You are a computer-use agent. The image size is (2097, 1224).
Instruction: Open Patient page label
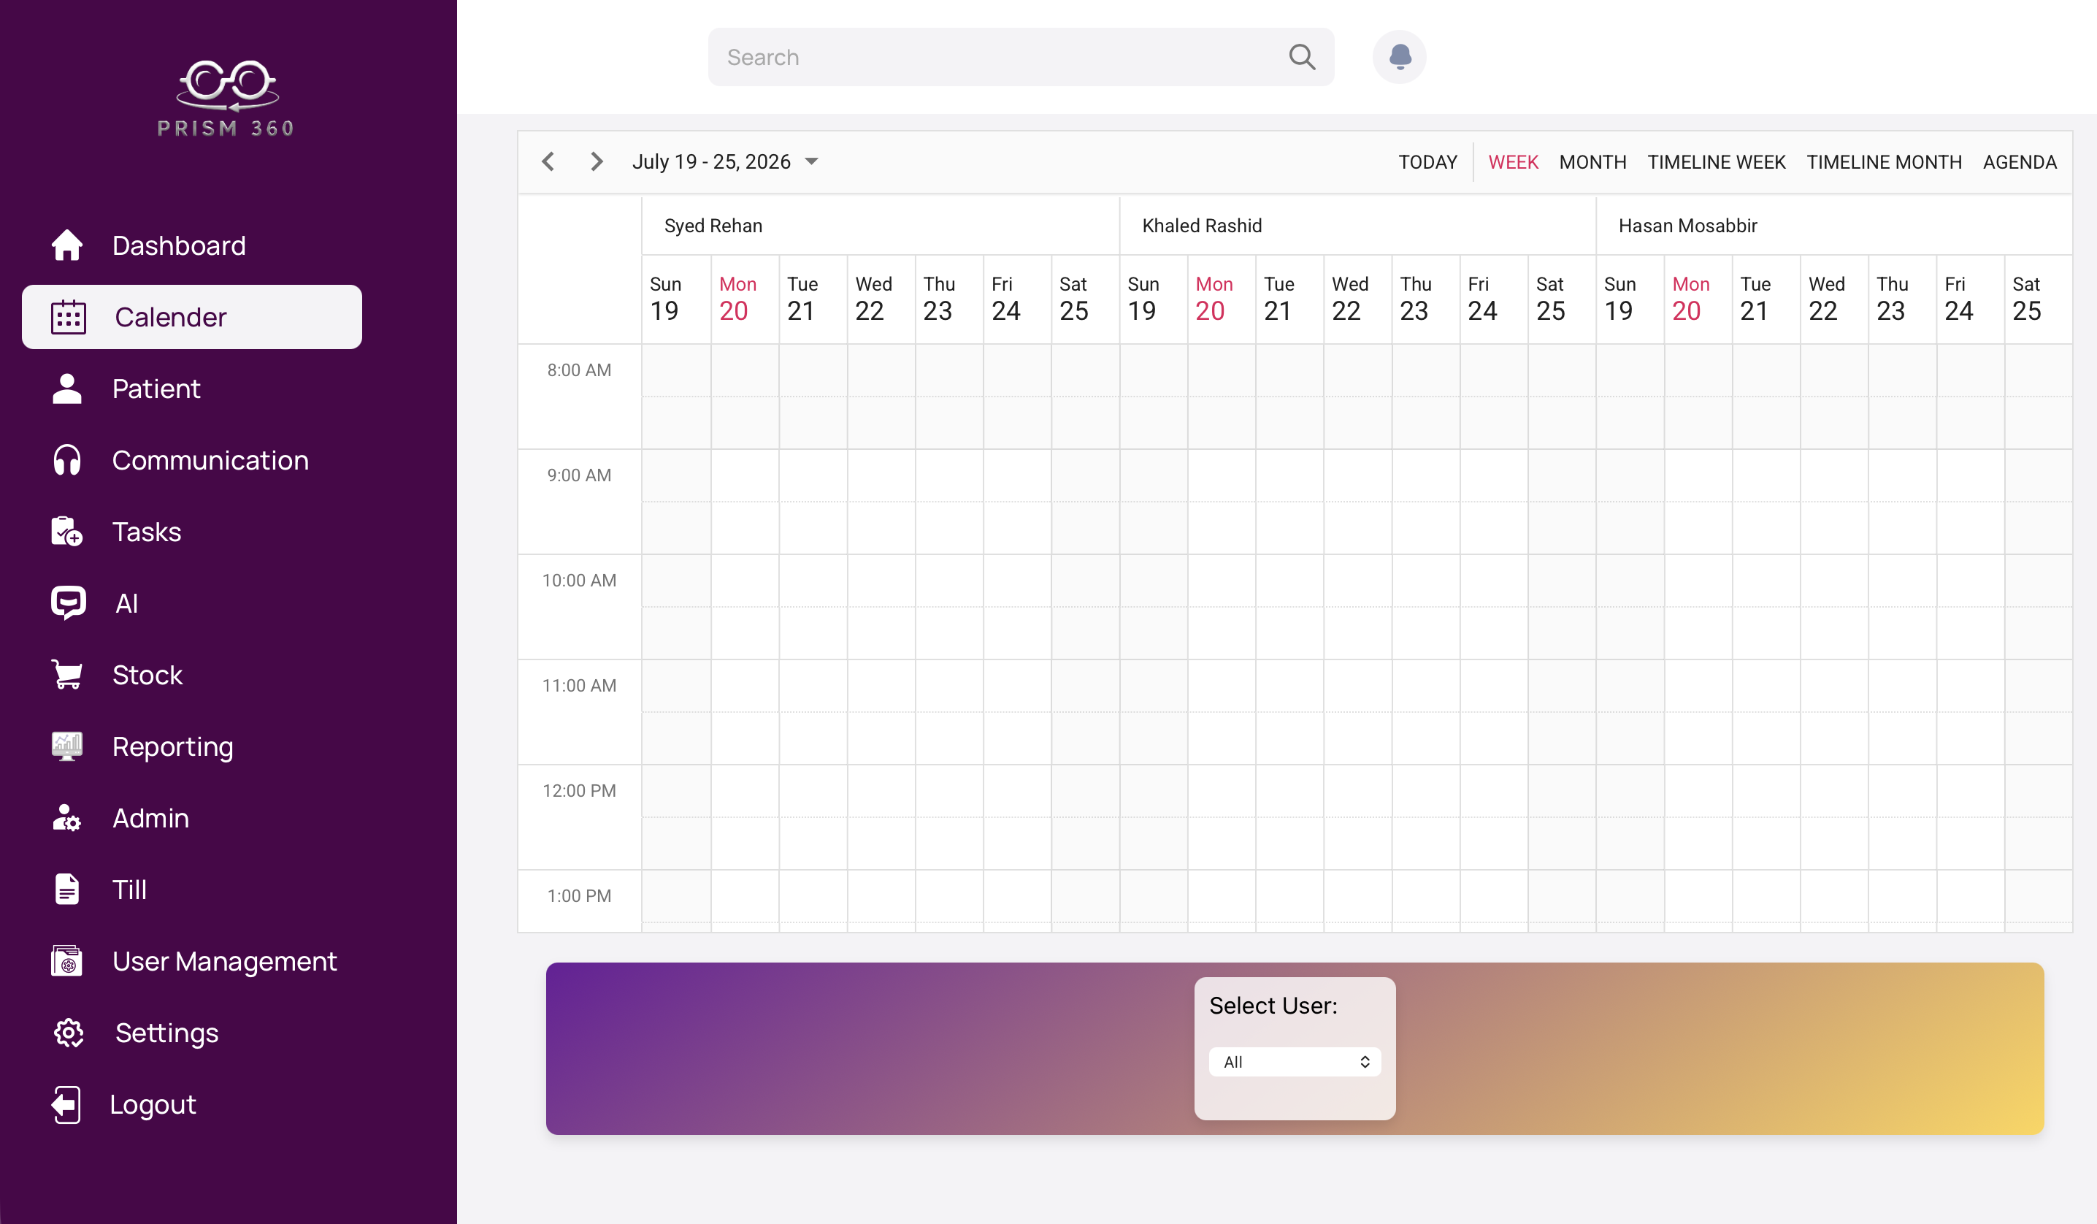click(156, 389)
